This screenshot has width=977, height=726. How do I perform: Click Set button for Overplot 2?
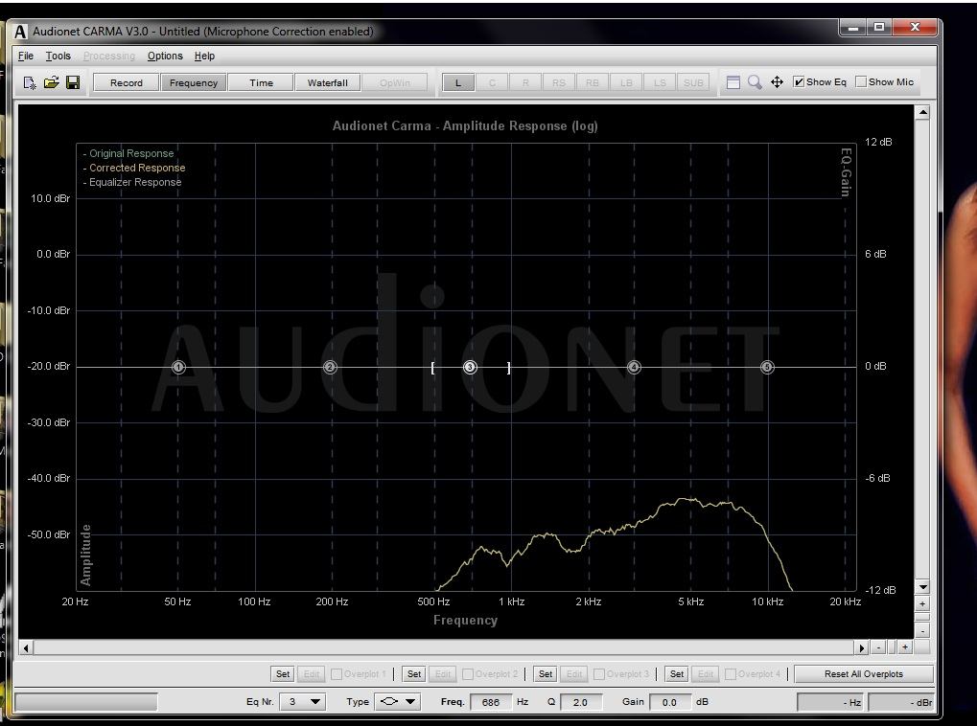[x=414, y=674]
